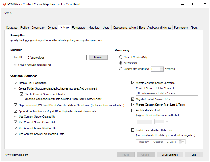Increase the additional versions spinner value
This screenshot has height=162, width=210.
coord(162,68)
